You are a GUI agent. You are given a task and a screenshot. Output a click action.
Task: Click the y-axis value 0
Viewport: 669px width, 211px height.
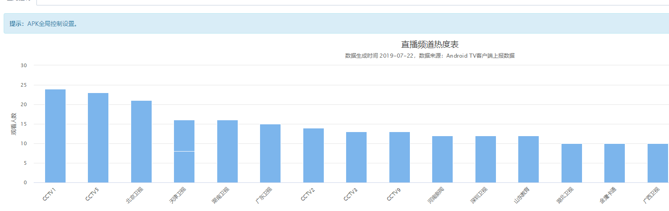click(x=26, y=182)
